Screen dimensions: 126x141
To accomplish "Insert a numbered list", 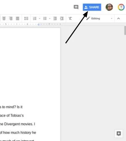I will (35, 19).
